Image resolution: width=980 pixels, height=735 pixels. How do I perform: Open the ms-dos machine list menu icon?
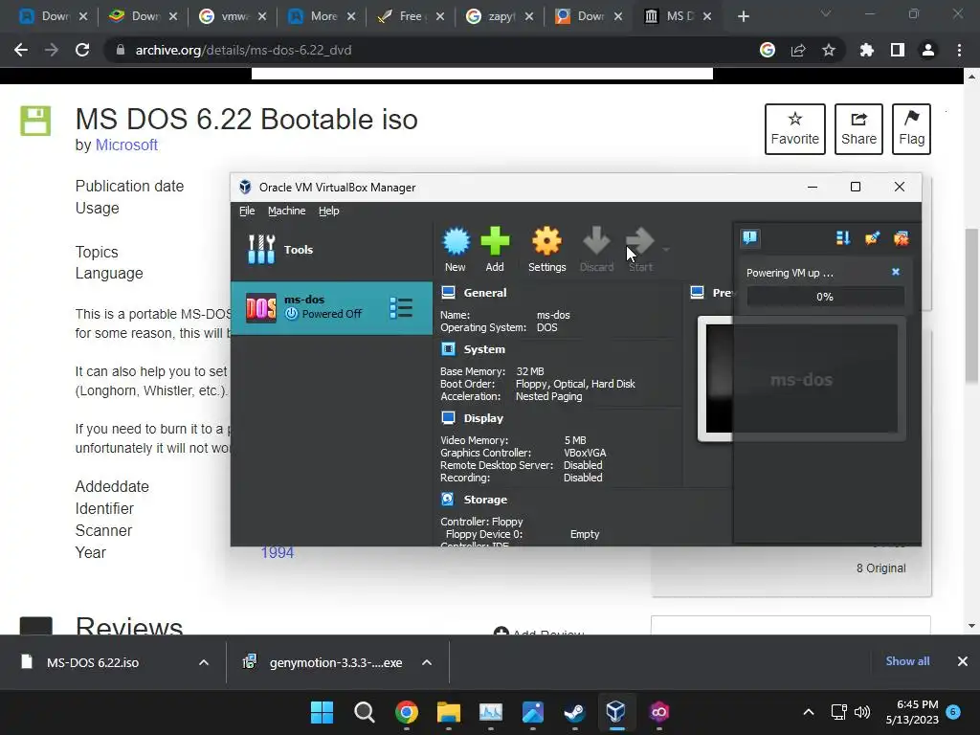pos(401,307)
